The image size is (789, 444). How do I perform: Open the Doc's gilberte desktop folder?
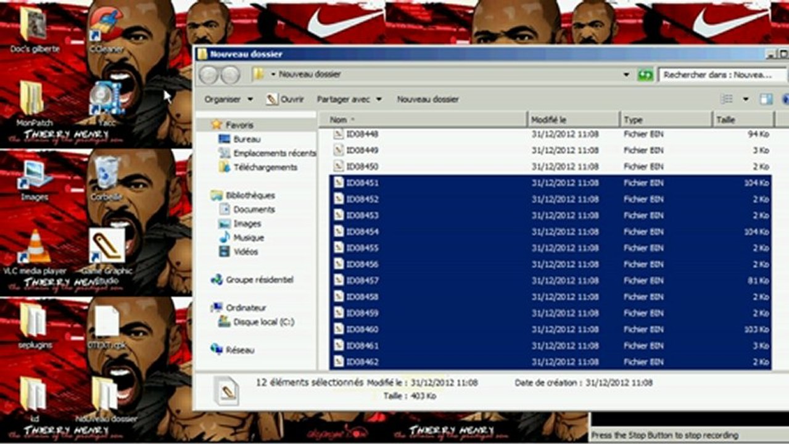click(x=34, y=29)
